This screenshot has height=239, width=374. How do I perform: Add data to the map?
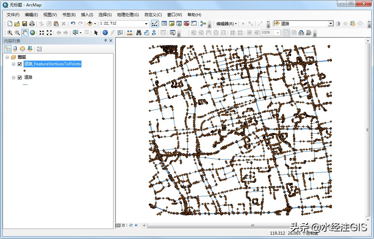click(90, 23)
